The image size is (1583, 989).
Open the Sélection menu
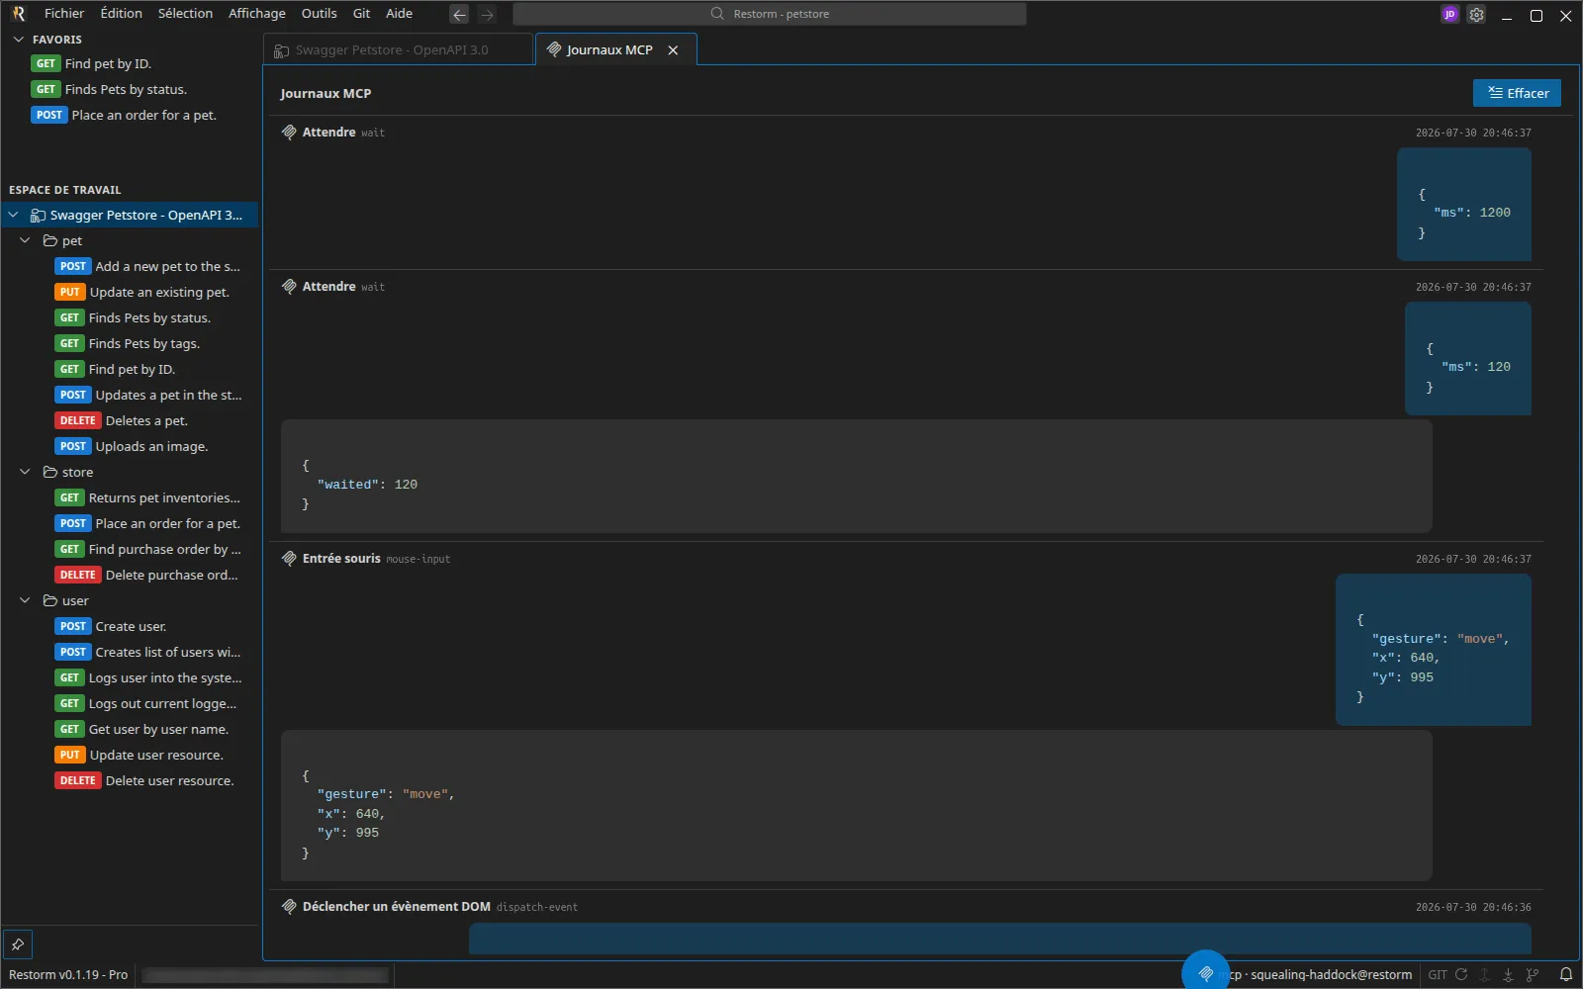click(185, 14)
